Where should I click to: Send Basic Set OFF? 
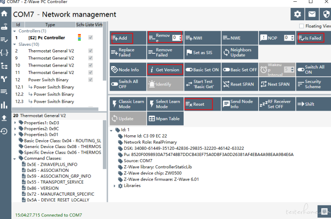[240, 70]
